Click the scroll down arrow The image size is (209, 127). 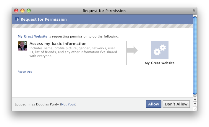point(195,104)
